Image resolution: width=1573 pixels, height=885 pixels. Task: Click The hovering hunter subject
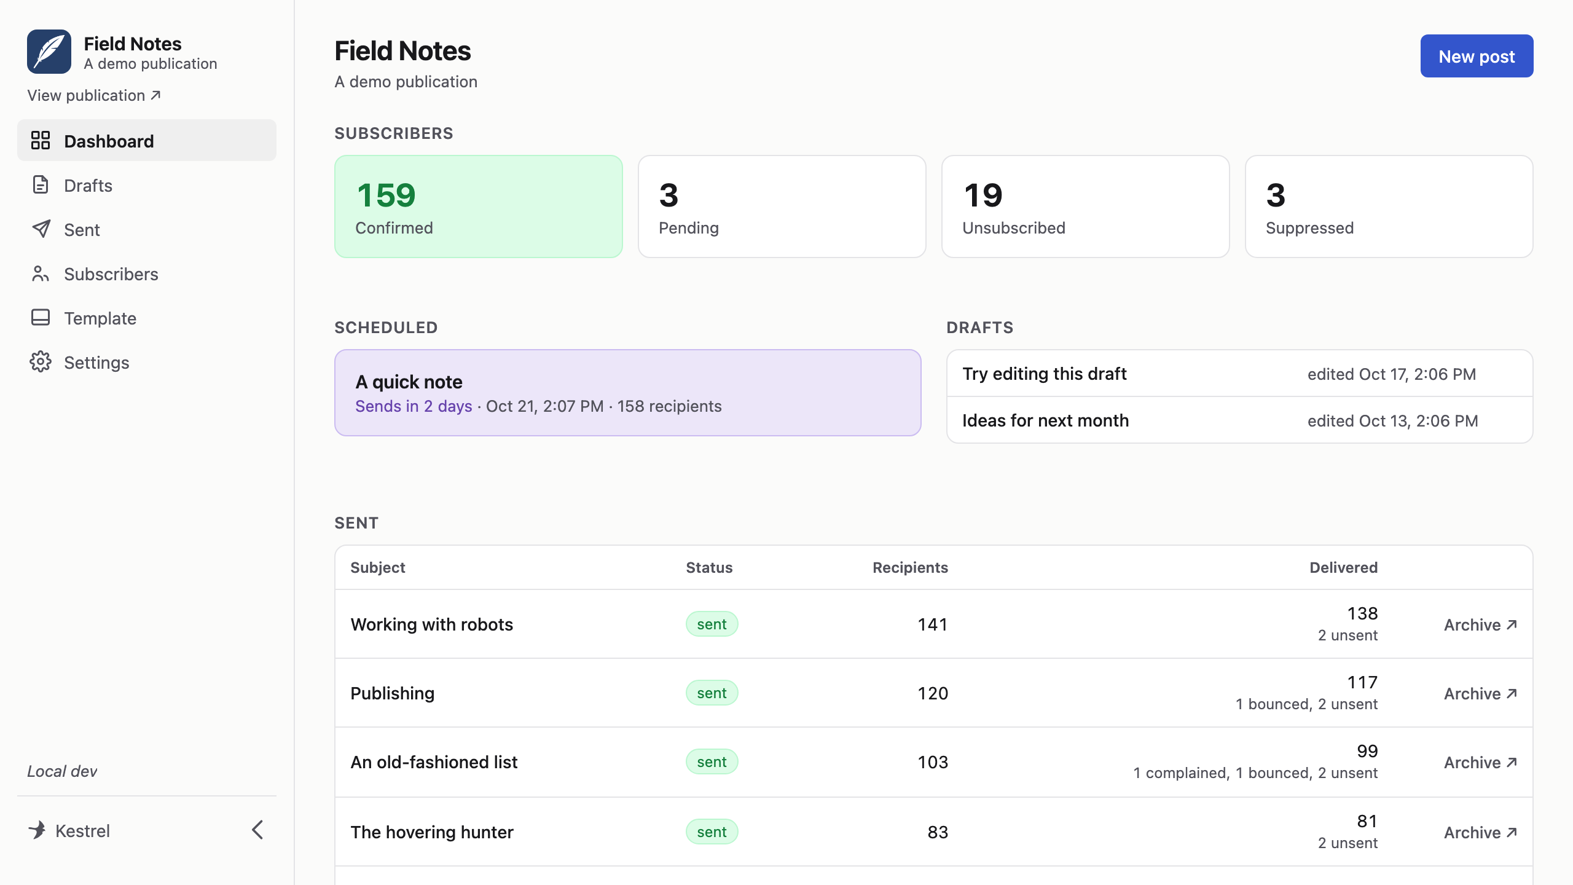point(432,832)
